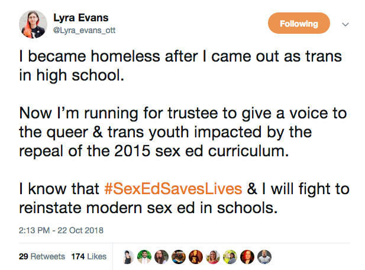Open the @Lyra_evans_ott handle link
The width and height of the screenshot is (365, 270).
coord(84,30)
